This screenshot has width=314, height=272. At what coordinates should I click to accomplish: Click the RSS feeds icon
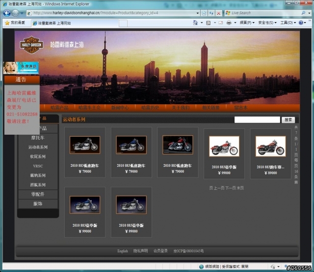click(208, 23)
